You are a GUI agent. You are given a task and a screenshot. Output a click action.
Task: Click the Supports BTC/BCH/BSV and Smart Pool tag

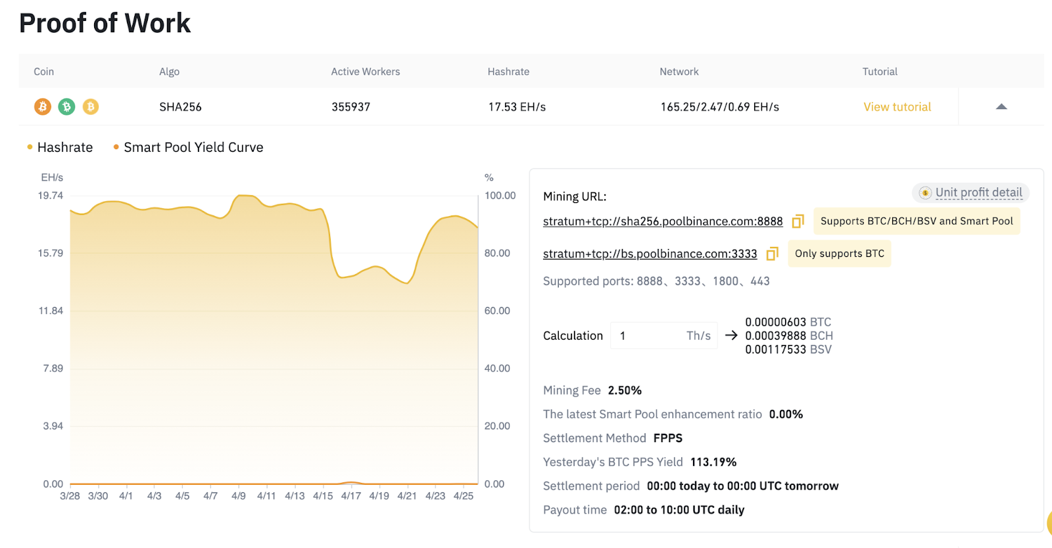click(x=917, y=221)
